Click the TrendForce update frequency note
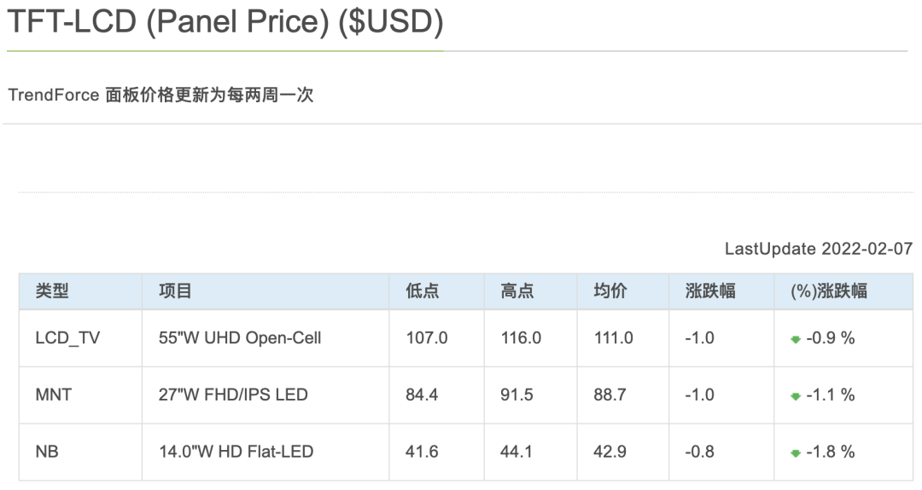 [x=160, y=95]
